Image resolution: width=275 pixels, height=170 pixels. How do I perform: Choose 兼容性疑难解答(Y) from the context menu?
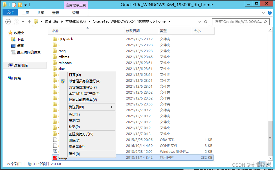[x=87, y=87]
